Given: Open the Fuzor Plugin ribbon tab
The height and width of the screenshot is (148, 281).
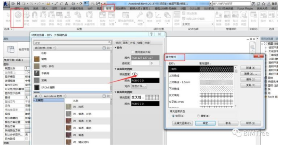Looking at the screenshot, I should click(245, 9).
